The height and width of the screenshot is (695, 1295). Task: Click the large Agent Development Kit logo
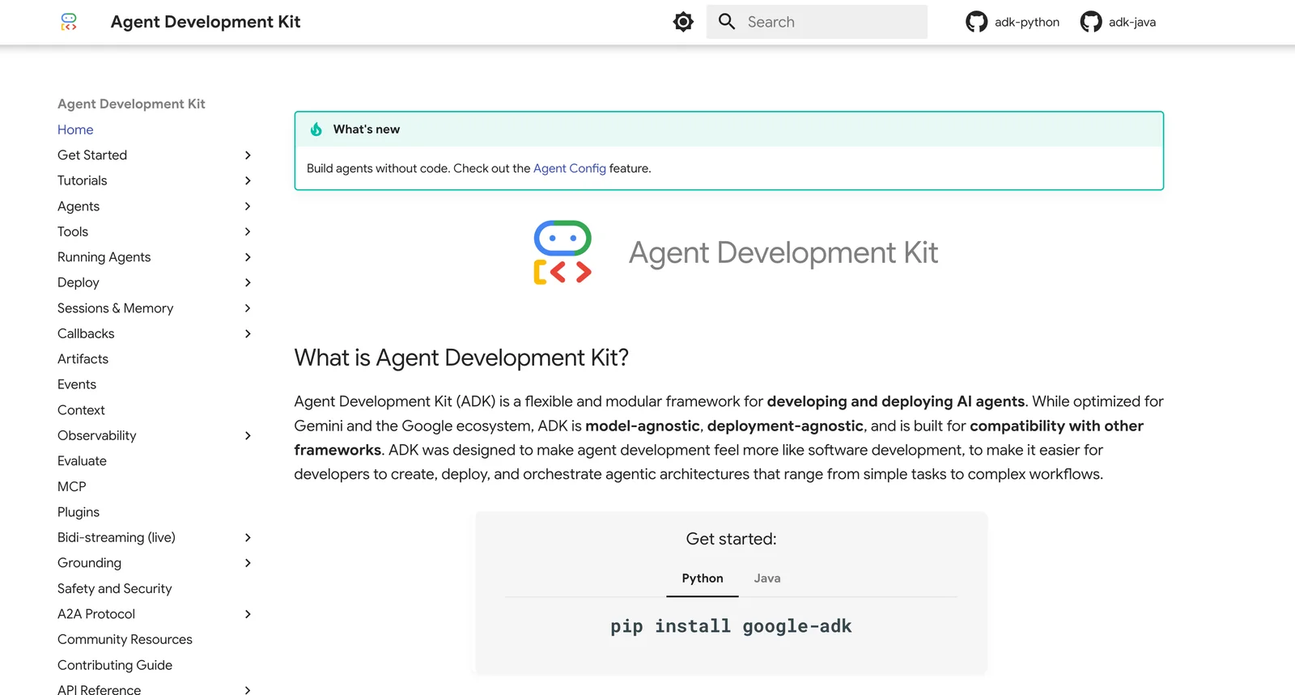(x=563, y=252)
